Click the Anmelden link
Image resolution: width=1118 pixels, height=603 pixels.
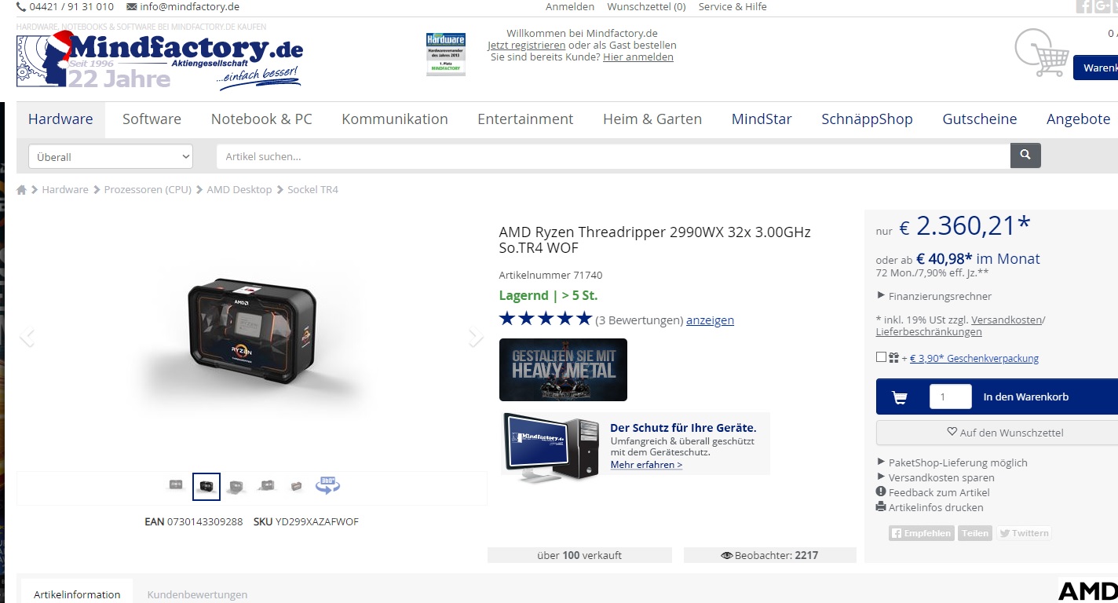(x=570, y=6)
